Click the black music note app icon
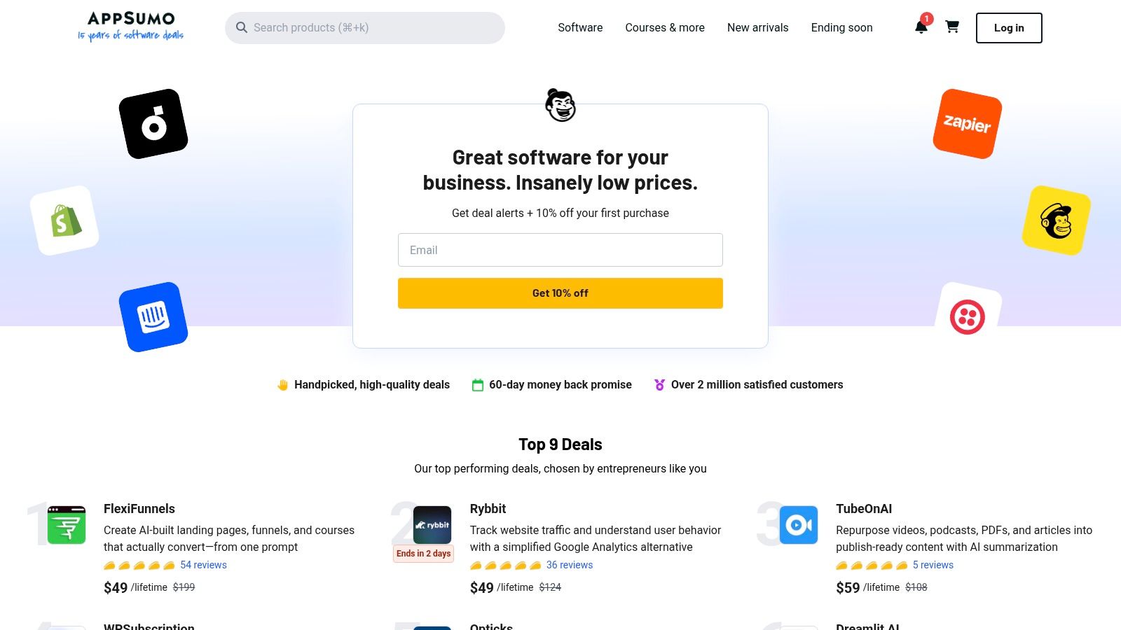The width and height of the screenshot is (1121, 630). tap(153, 122)
